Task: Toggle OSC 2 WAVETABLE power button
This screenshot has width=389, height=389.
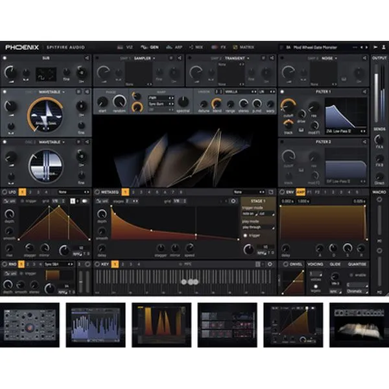Action: click(5, 142)
